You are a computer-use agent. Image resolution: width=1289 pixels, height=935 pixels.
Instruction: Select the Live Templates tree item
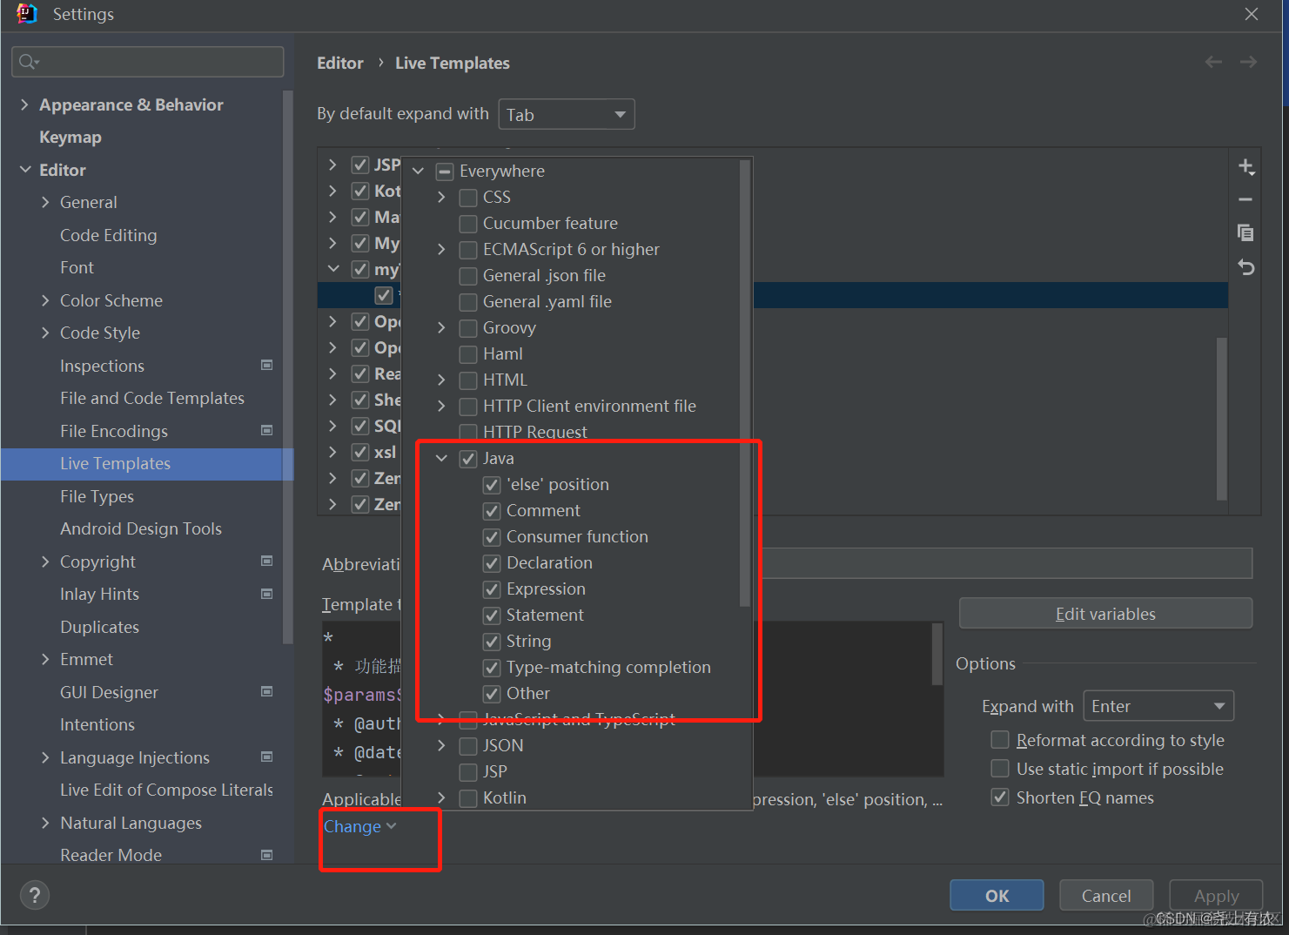147,464
